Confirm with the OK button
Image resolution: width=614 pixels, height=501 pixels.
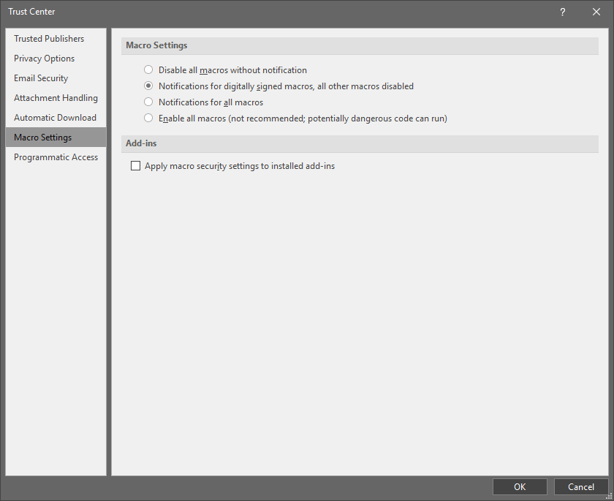pyautogui.click(x=520, y=486)
